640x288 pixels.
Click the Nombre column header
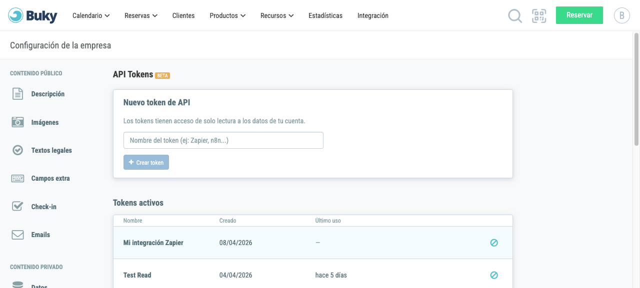133,221
